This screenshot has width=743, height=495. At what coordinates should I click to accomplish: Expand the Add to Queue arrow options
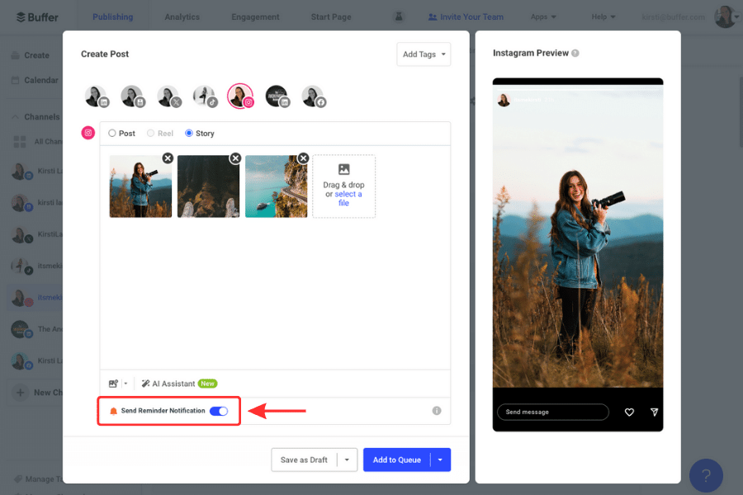pos(440,460)
